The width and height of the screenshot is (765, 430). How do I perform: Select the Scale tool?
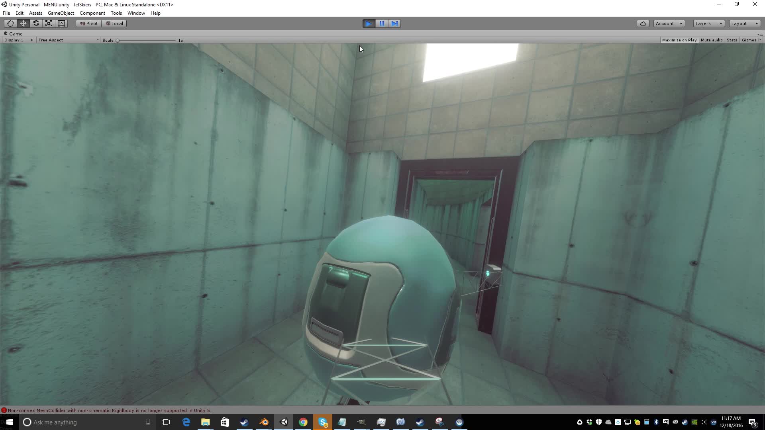49,23
